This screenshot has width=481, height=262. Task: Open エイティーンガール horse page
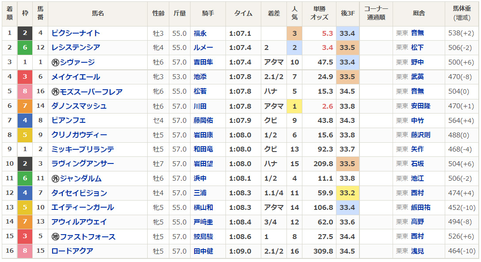83,208
